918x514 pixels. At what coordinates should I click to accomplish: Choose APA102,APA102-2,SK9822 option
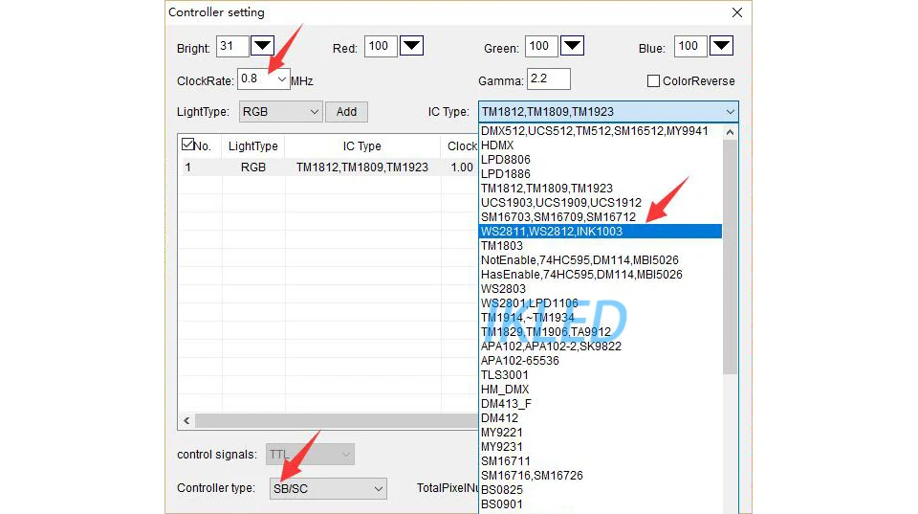tap(601, 346)
